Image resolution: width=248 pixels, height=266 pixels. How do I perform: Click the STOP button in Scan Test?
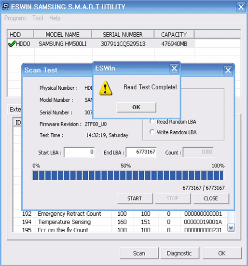(173, 198)
